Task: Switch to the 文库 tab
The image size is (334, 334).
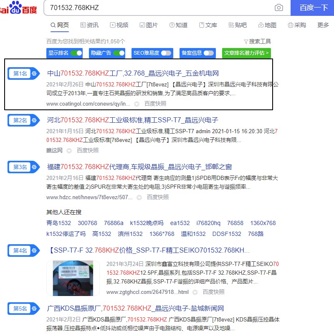Action: coord(208,25)
